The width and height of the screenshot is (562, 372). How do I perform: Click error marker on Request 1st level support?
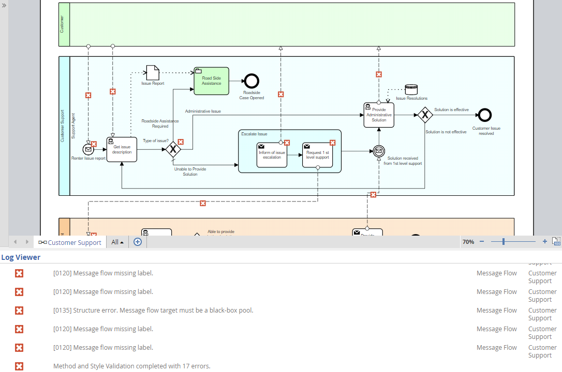pos(332,143)
